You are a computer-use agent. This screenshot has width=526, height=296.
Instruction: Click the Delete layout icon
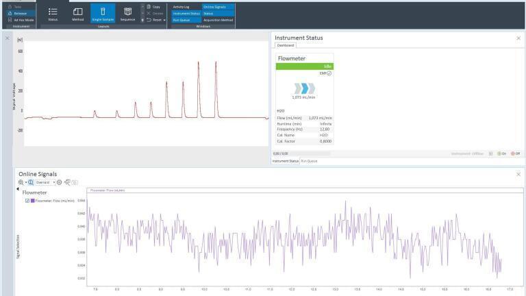click(x=155, y=14)
